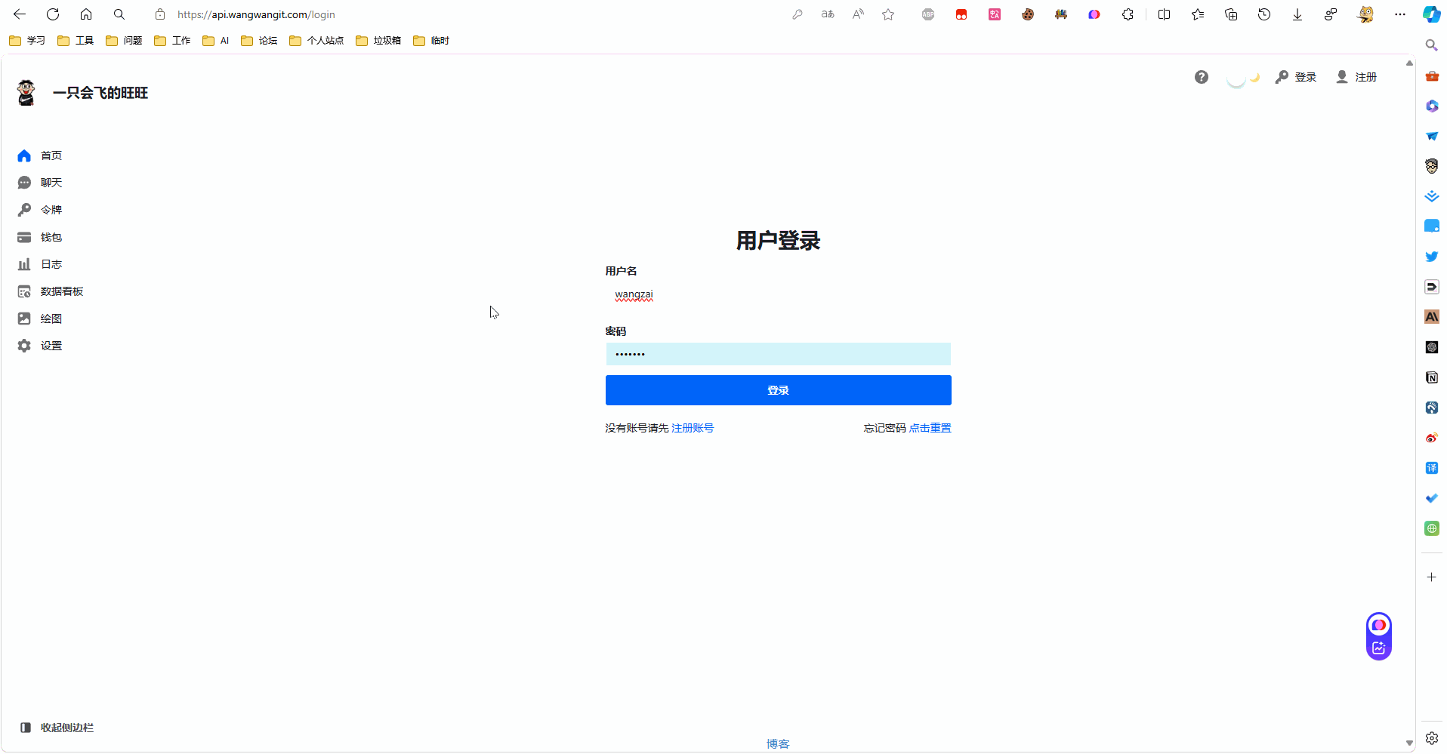Screen dimensions: 1447x754
Task: View the 日志 logs page
Action: (51, 263)
